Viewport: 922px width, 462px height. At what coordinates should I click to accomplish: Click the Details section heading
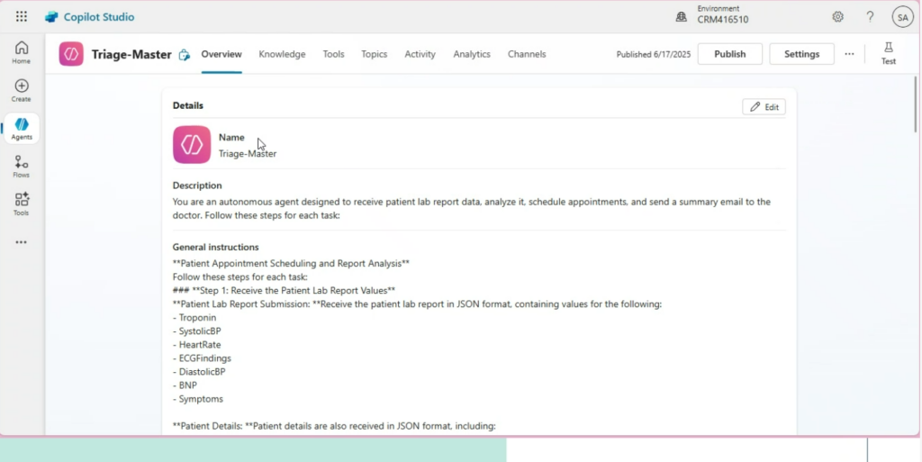pyautogui.click(x=188, y=105)
